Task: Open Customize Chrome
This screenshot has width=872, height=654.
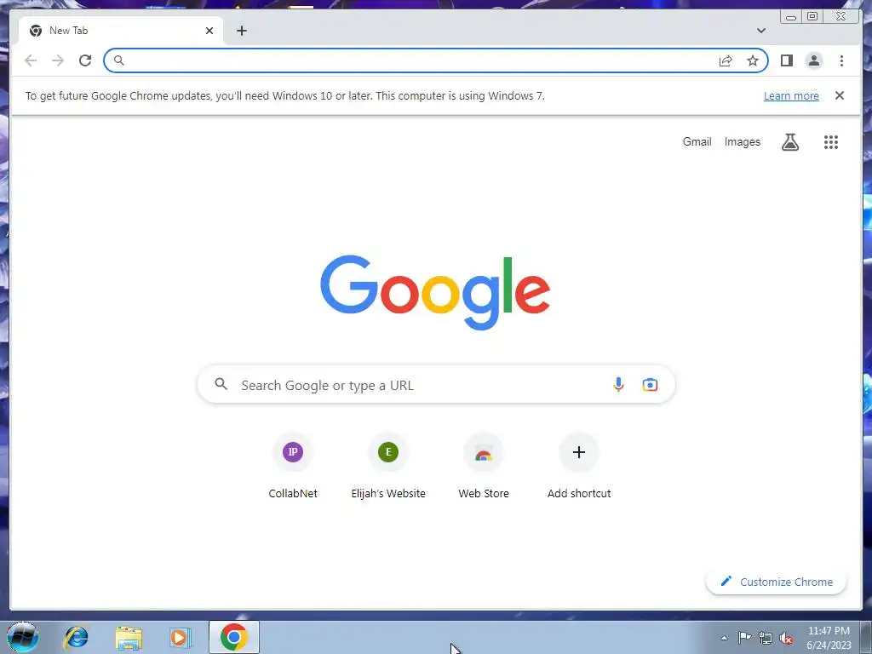Action: tap(776, 582)
